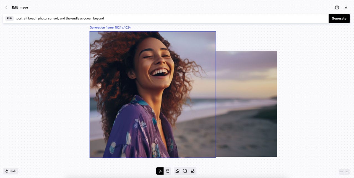
Task: Zoom out with the minus control
Action: tap(341, 172)
